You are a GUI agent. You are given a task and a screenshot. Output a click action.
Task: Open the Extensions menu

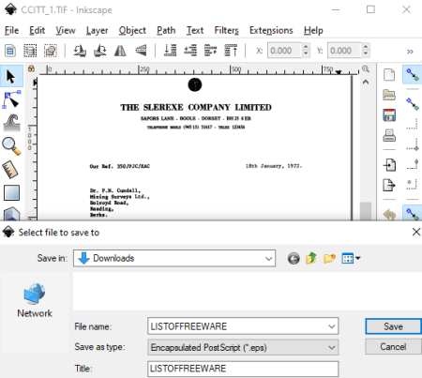pos(271,30)
